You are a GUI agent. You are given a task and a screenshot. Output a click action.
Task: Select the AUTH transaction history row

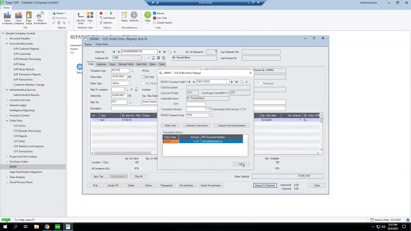[x=203, y=141]
